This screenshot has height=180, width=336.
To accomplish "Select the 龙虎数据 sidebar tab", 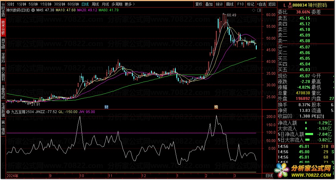I will pyautogui.click(x=3, y=109).
